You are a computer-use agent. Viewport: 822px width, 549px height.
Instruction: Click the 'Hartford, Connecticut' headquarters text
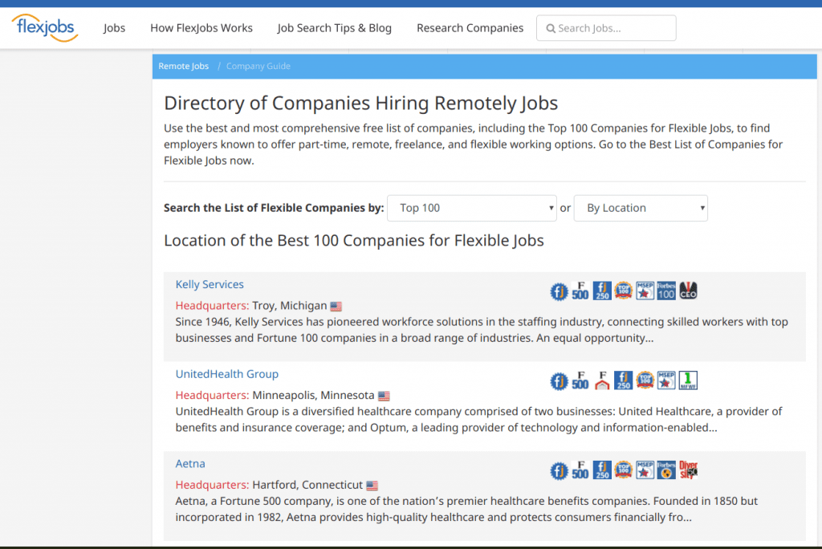(x=307, y=485)
